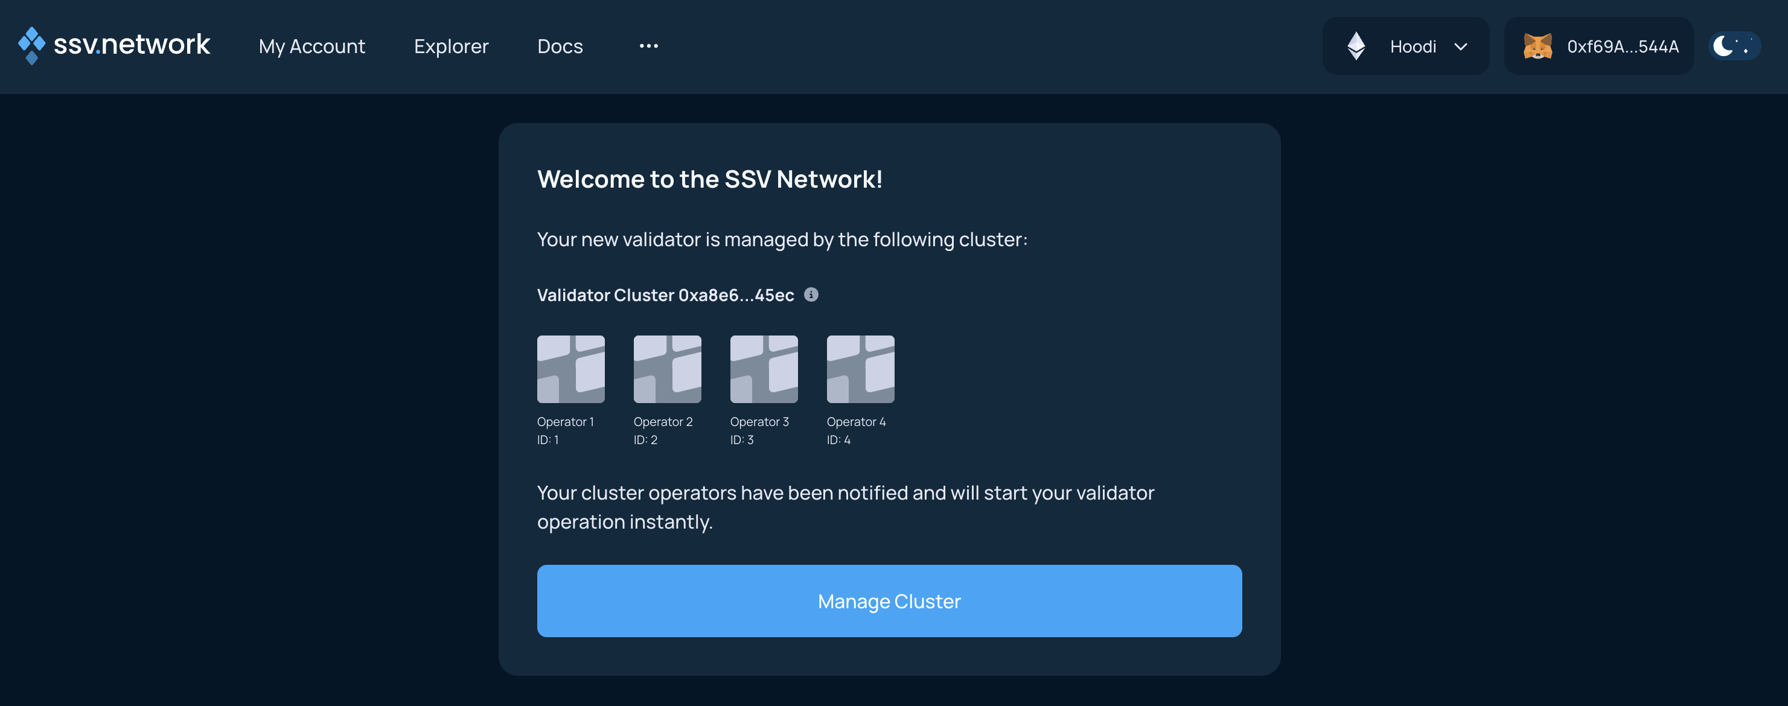
Task: Open the cluster info tooltip icon
Action: click(812, 294)
